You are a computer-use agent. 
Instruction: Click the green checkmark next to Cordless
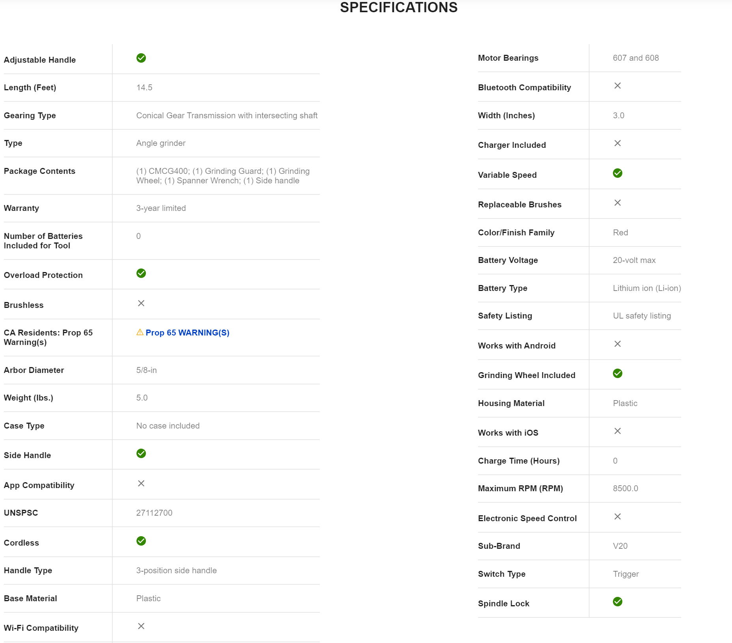coord(141,541)
